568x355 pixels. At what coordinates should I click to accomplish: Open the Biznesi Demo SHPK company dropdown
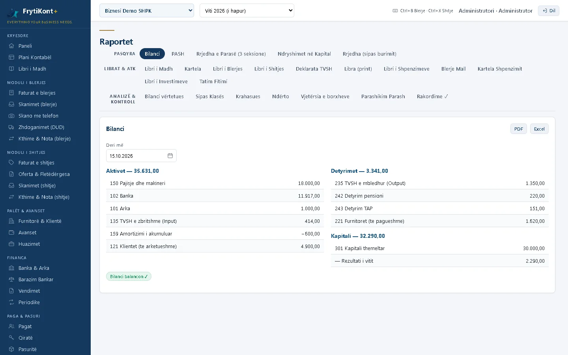[x=147, y=11]
